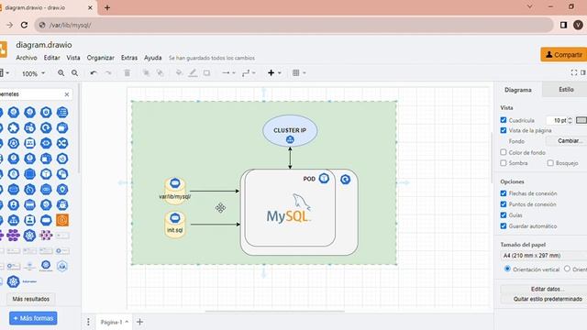The image size is (587, 330).
Task: Select the init.sql volume cylinder
Action: 175,225
